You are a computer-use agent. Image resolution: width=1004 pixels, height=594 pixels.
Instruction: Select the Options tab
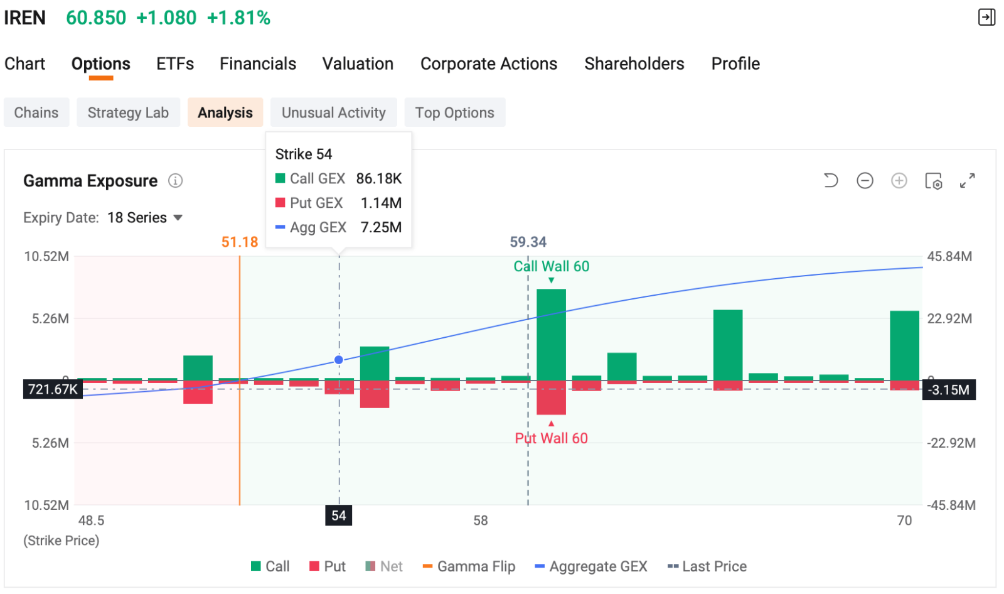click(x=101, y=63)
